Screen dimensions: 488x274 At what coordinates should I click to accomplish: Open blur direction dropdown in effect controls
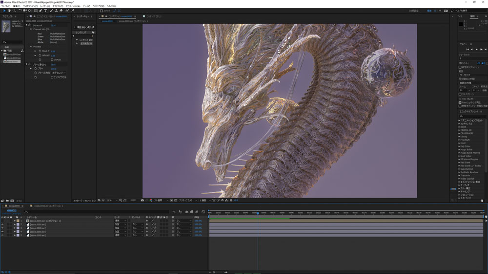(x=59, y=73)
